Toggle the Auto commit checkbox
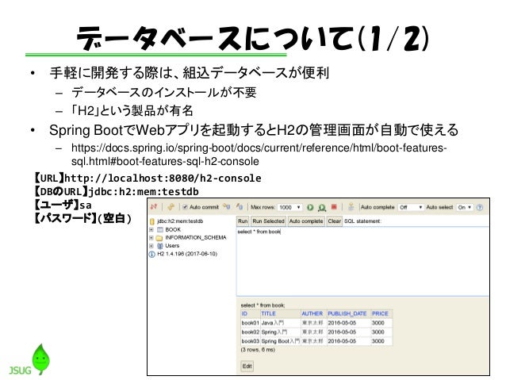The height and width of the screenshot is (380, 506). pos(185,207)
